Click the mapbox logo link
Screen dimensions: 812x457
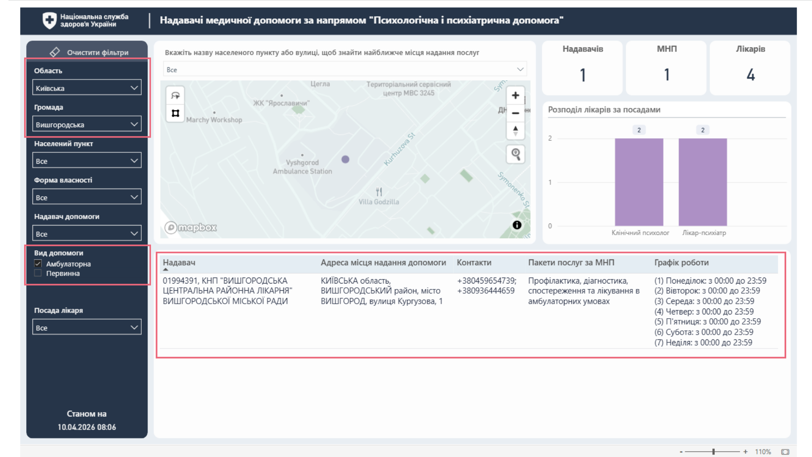191,228
